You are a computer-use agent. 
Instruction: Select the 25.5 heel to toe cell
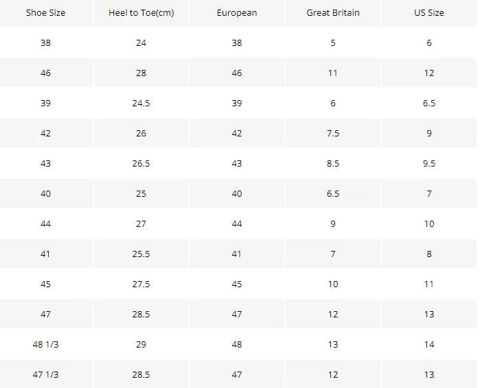coord(141,254)
